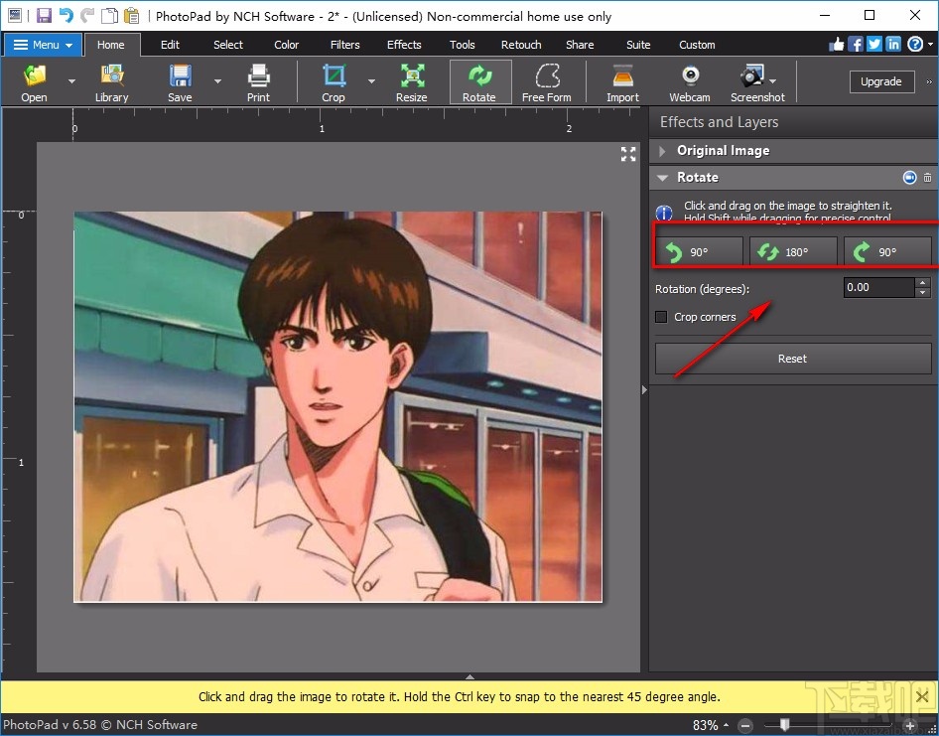Click the Print toolbar icon
Screen dimensions: 939x736
258,81
